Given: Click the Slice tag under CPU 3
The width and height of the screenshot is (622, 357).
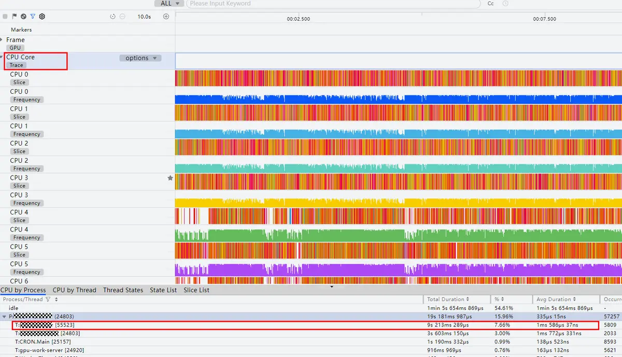Looking at the screenshot, I should [x=19, y=186].
